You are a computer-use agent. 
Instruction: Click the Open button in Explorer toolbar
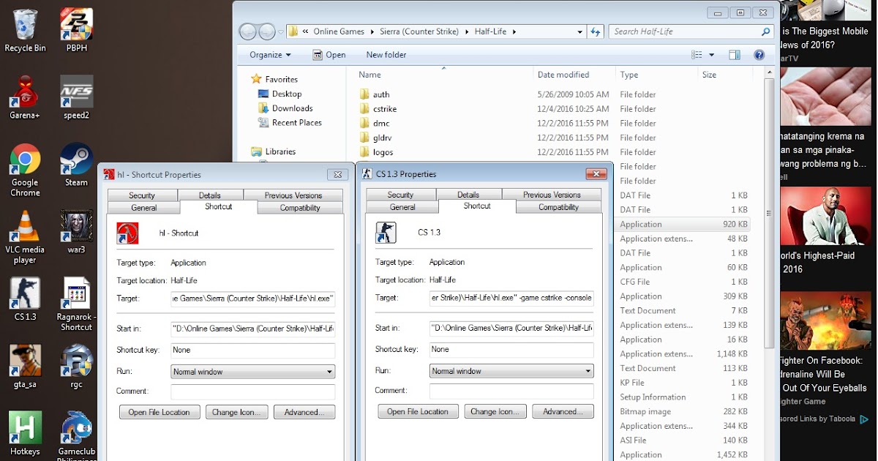[x=329, y=55]
